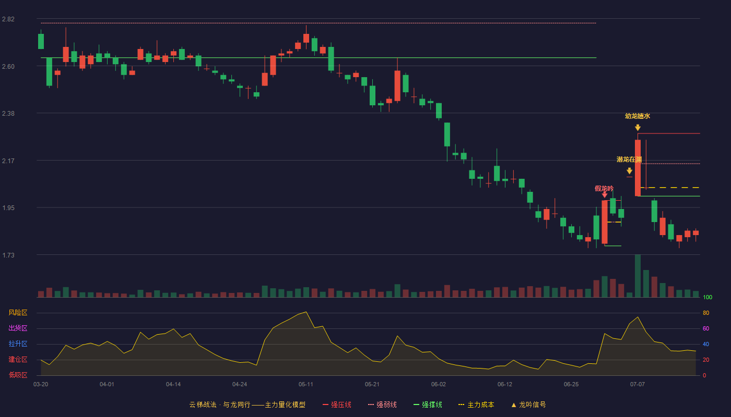731x417 pixels.
Task: Select the 假龙吟 signal label
Action: pyautogui.click(x=604, y=189)
